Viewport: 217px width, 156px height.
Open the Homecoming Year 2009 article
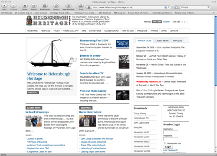[94, 41]
